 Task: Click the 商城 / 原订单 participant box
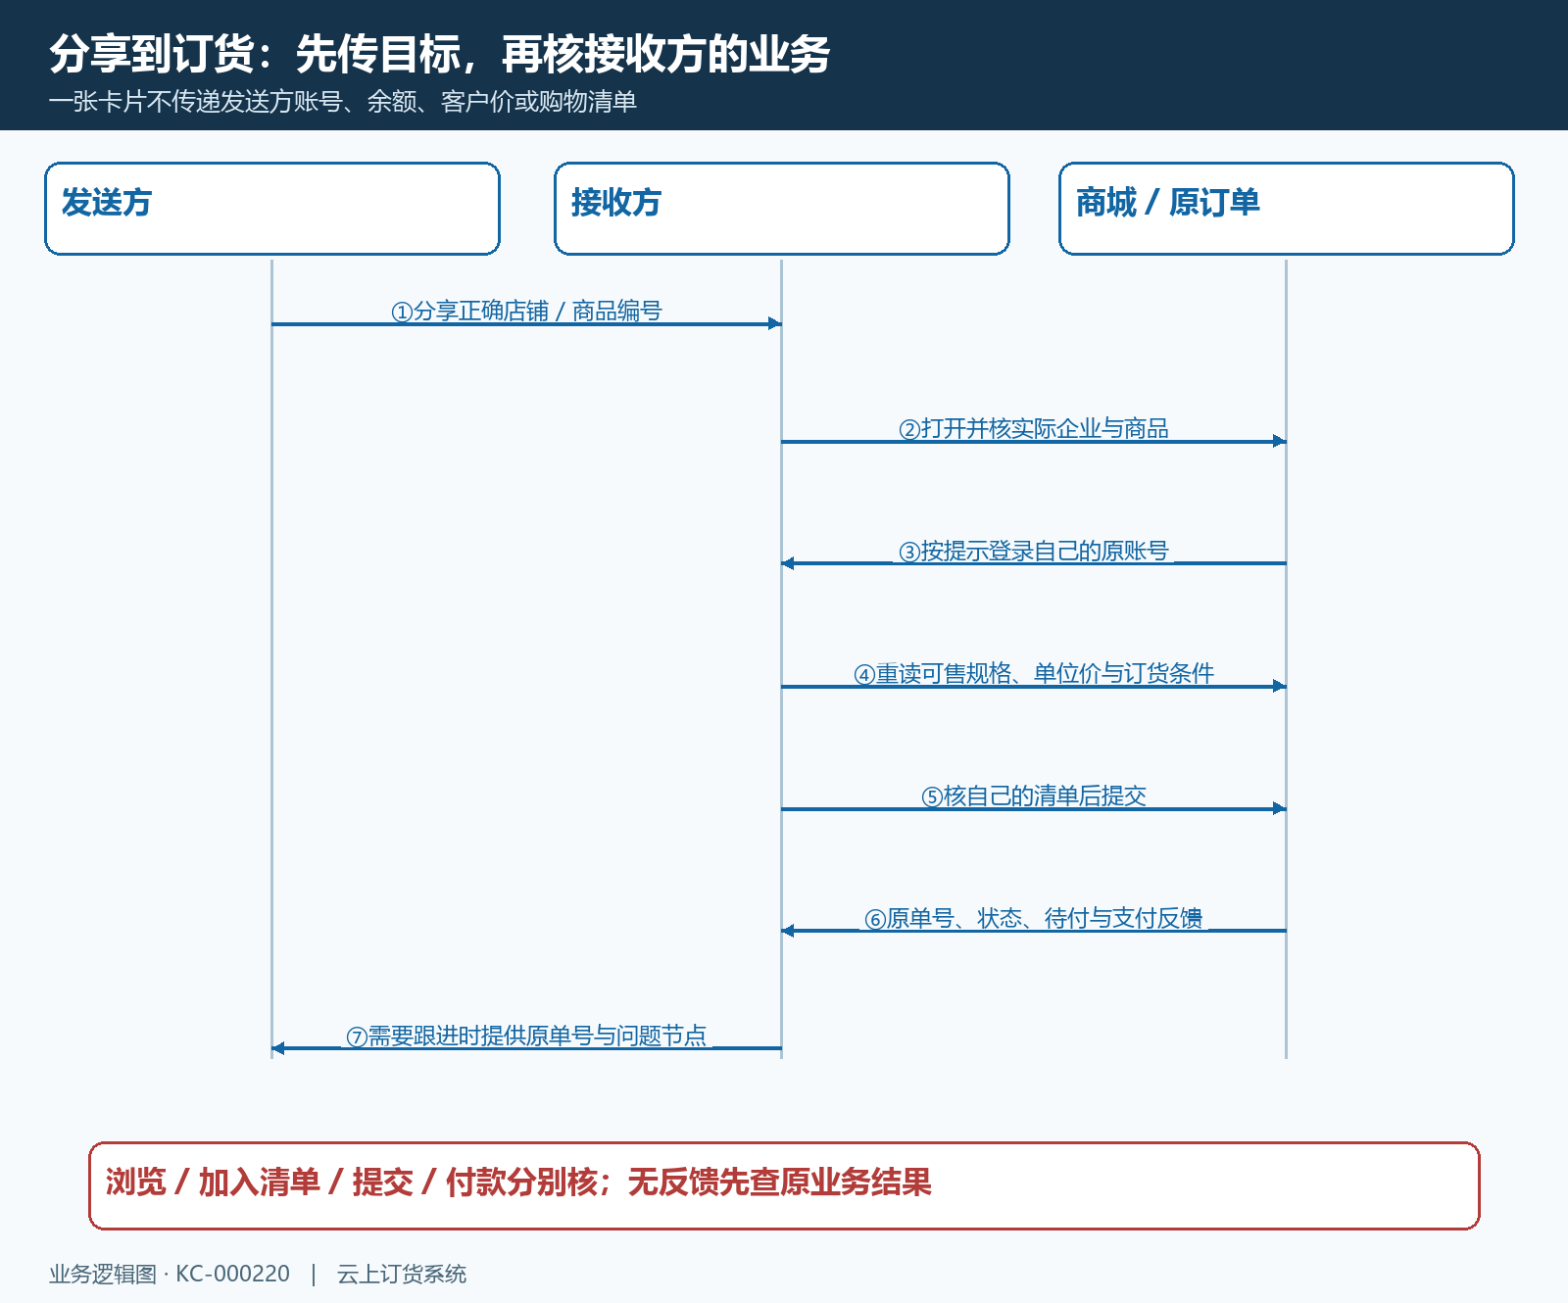(x=1287, y=209)
